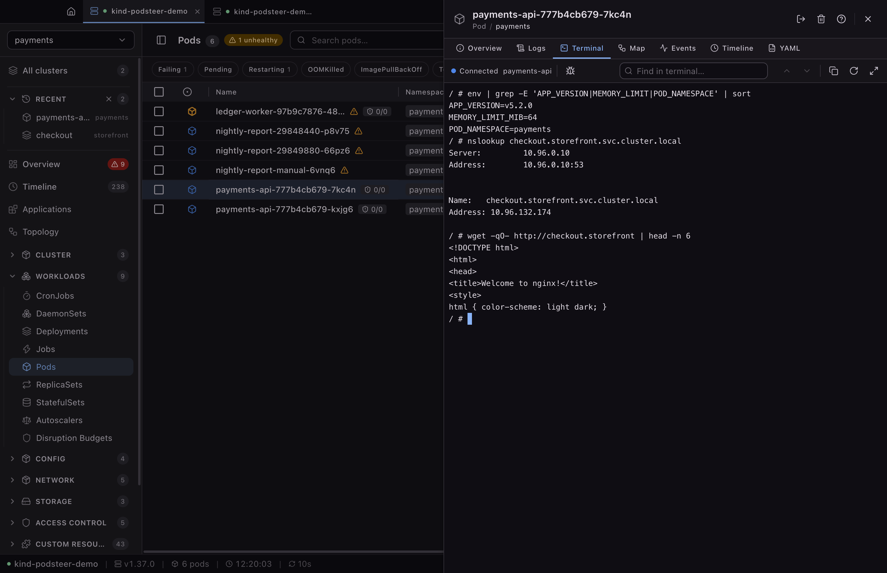The width and height of the screenshot is (887, 573).
Task: Go to the home icon
Action: (x=71, y=12)
